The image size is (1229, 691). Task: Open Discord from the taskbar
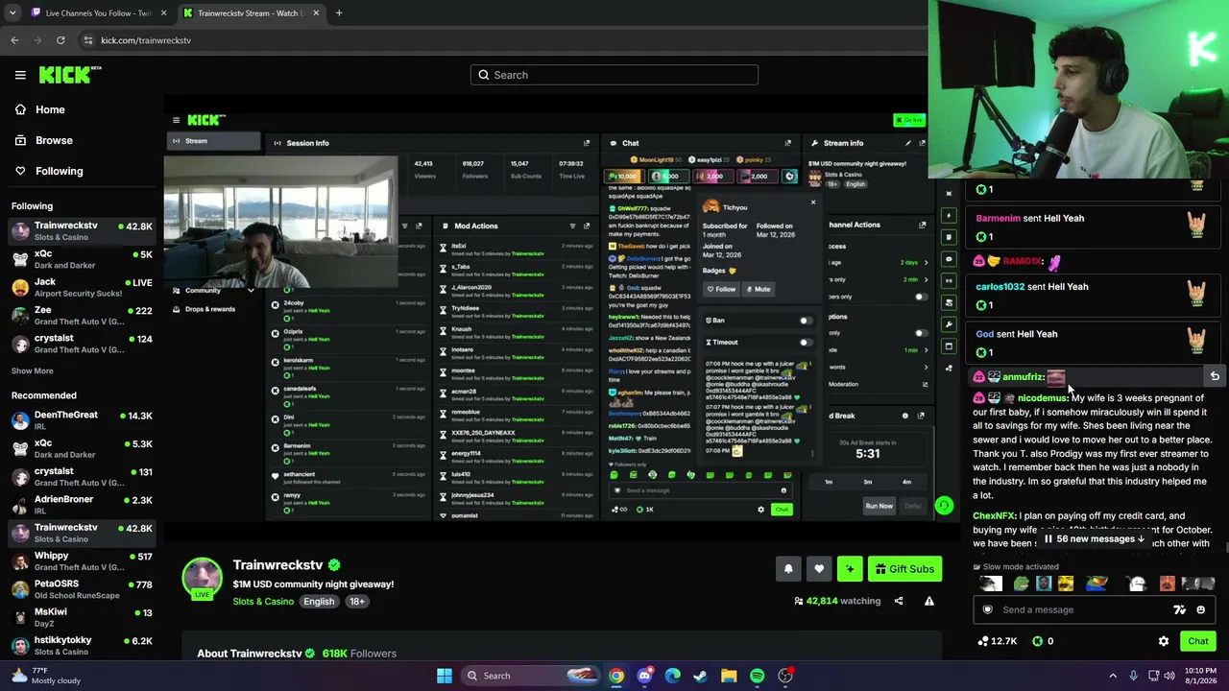tap(644, 676)
